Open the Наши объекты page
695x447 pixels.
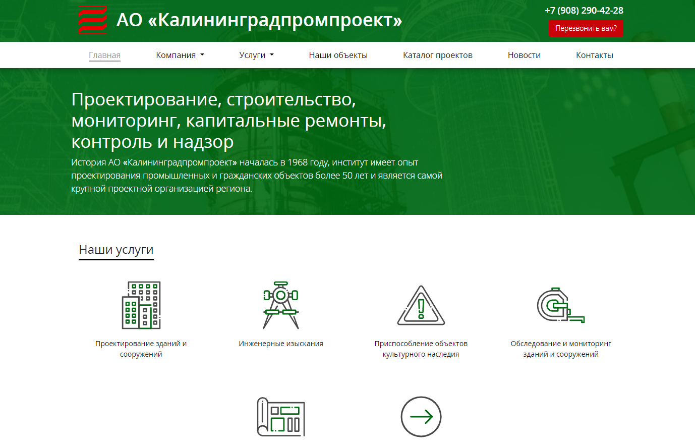click(x=338, y=55)
